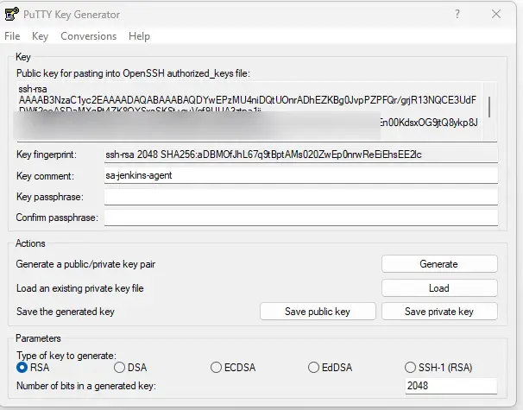Click the 'Parameters' group heading
This screenshot has width=523, height=410.
click(x=38, y=338)
